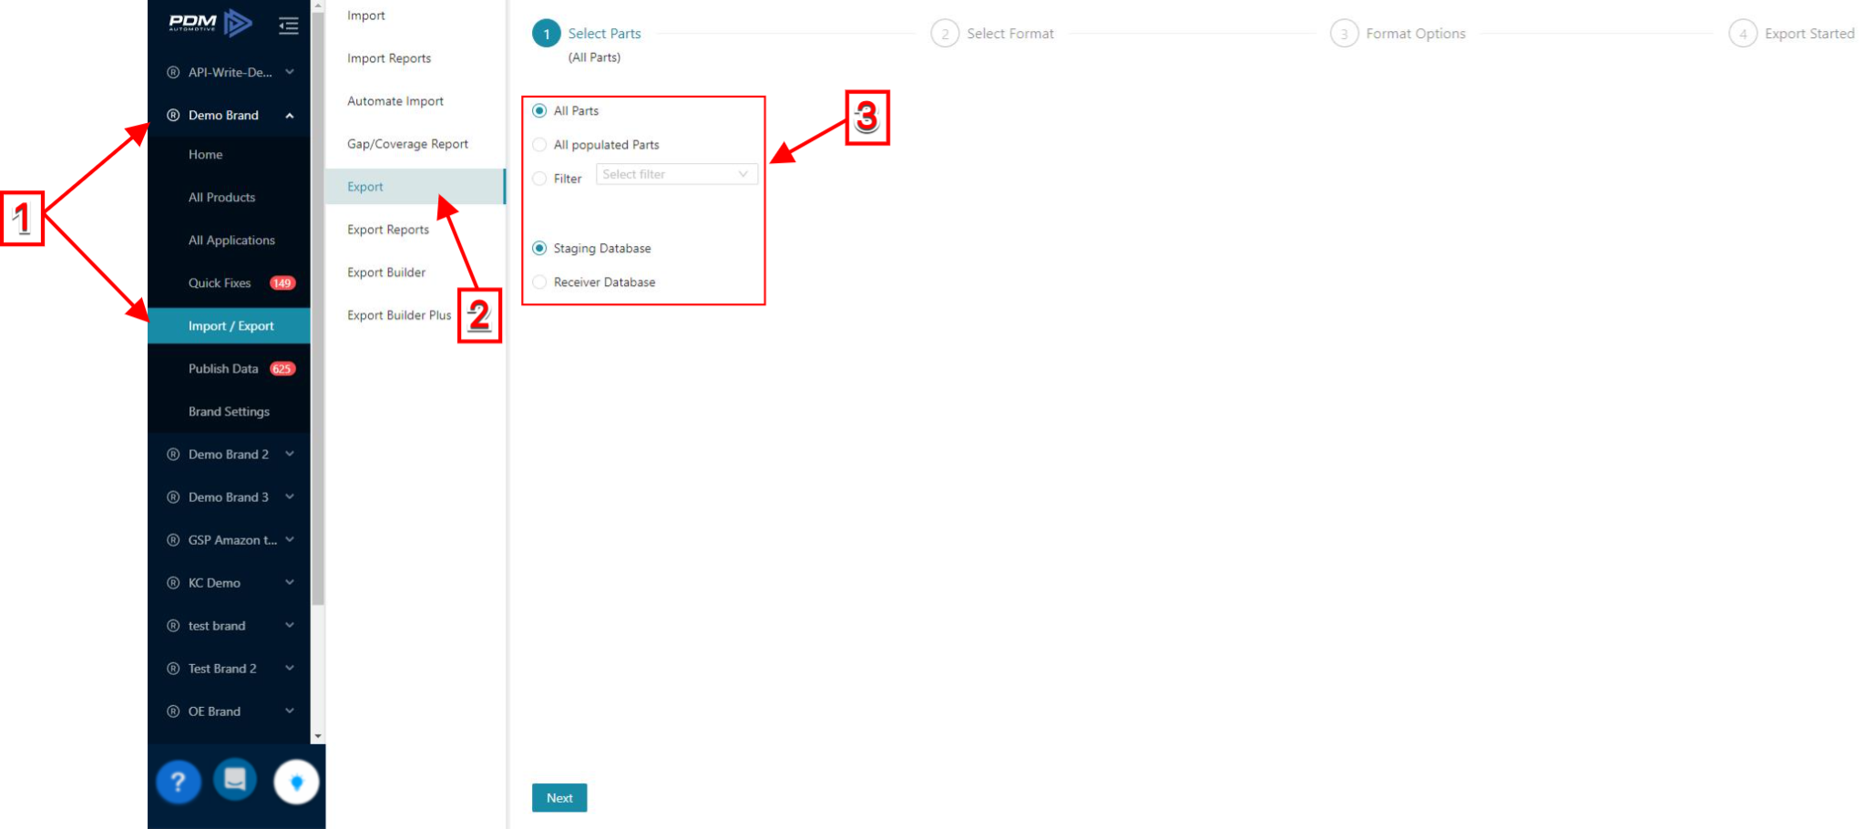Expand test brand chevron
This screenshot has height=829, width=1875.
coord(290,625)
